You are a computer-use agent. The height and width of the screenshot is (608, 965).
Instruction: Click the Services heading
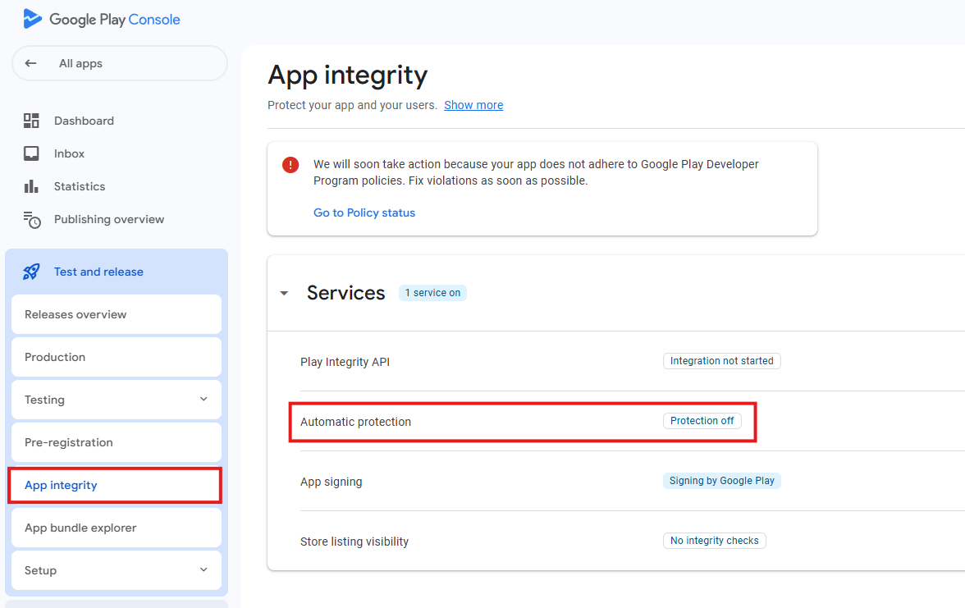click(346, 293)
